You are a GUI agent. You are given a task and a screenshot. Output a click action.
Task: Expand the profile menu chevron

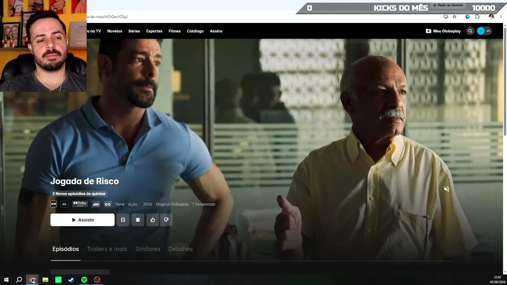coord(488,31)
